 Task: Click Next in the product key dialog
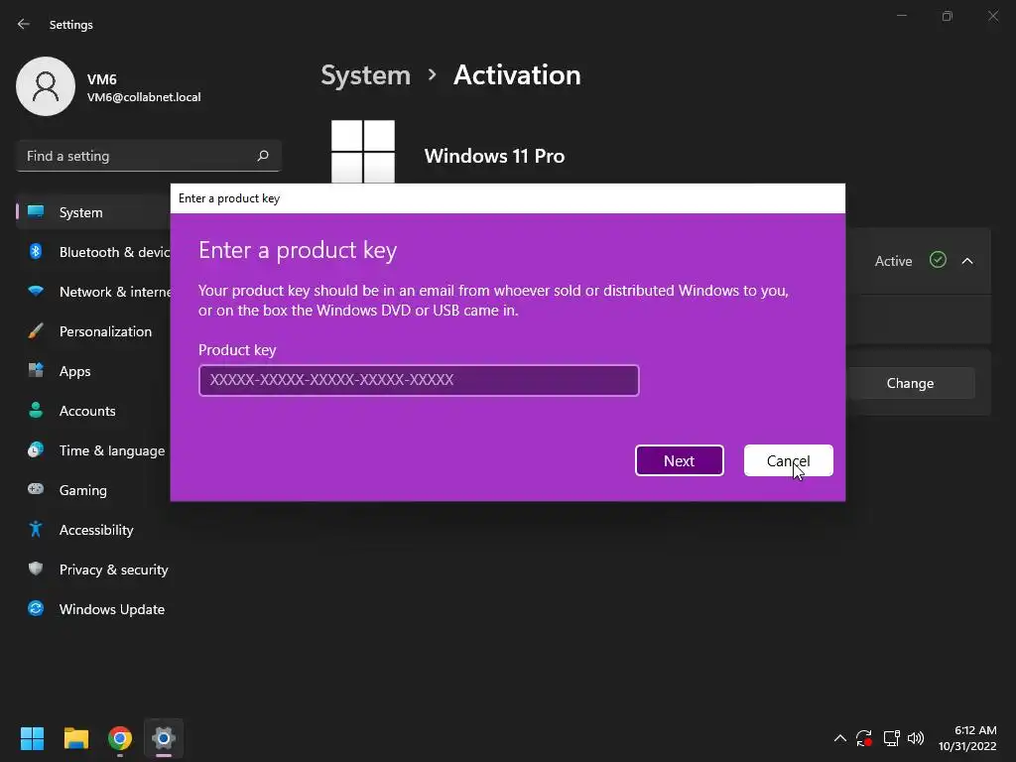pos(679,460)
